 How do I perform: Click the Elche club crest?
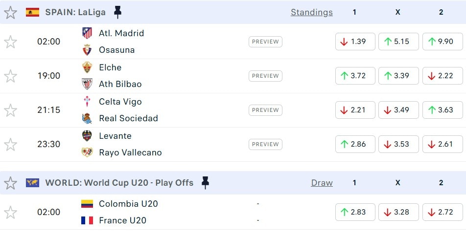[x=87, y=67]
